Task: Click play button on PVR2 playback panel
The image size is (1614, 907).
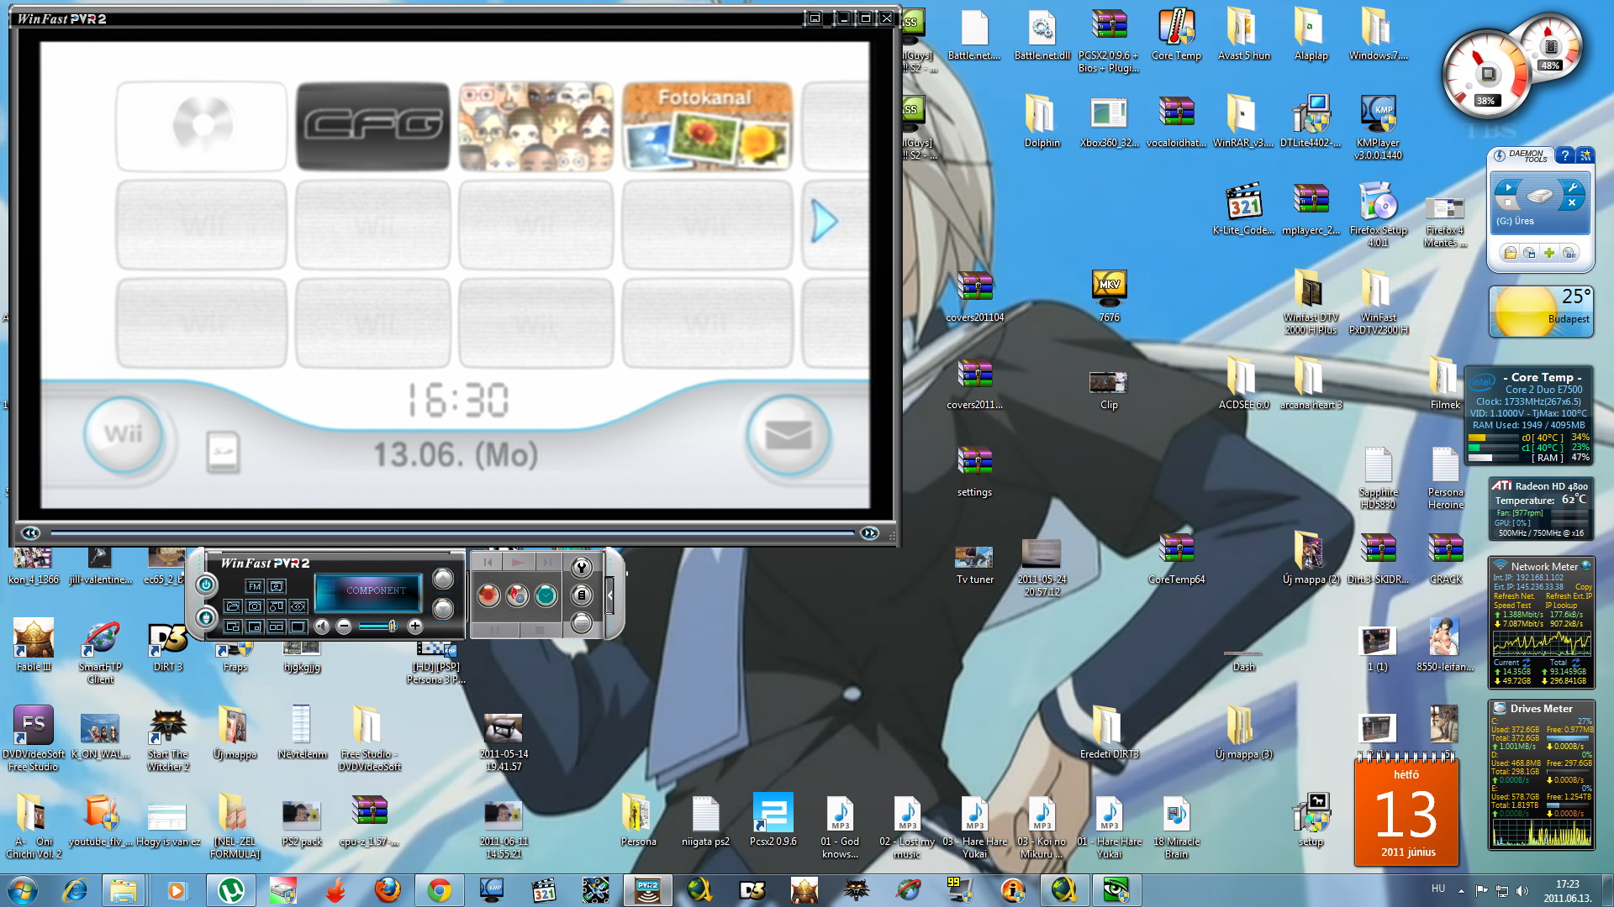Action: 518,562
